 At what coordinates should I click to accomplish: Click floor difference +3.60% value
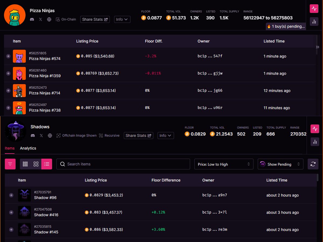tap(158, 230)
